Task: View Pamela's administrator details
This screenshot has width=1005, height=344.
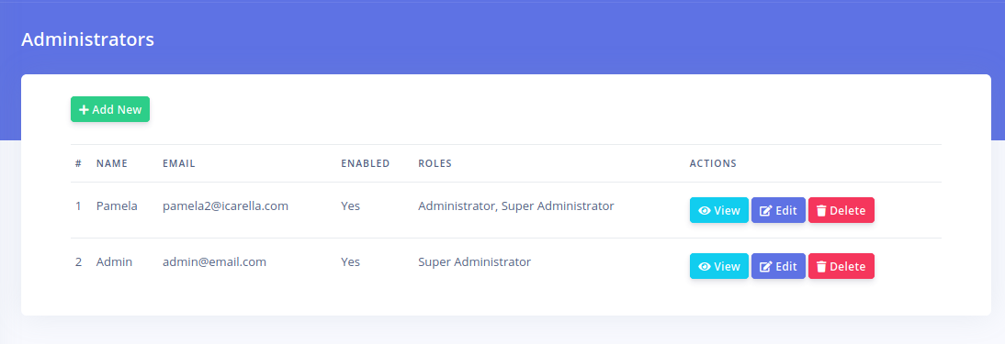Action: (718, 210)
